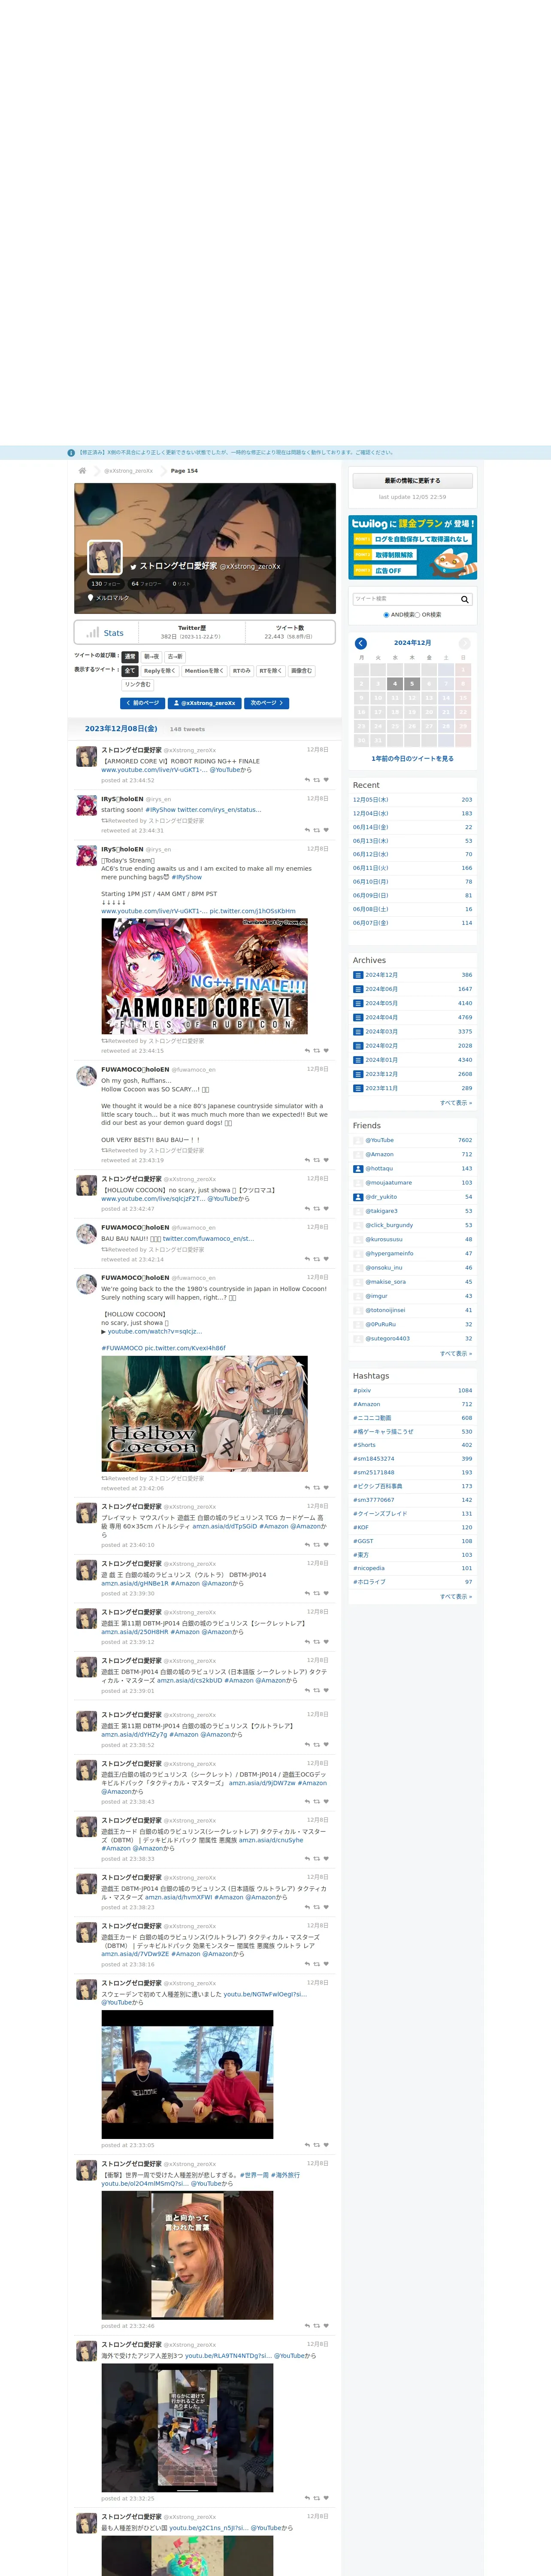
Task: Go to 前のページ
Action: click(x=142, y=703)
